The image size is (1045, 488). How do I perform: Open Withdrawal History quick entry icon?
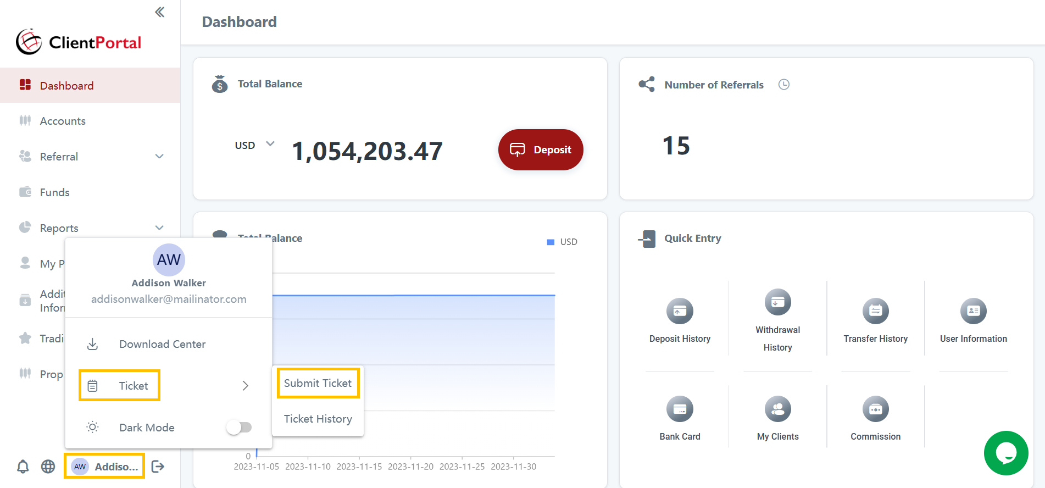[x=777, y=302]
